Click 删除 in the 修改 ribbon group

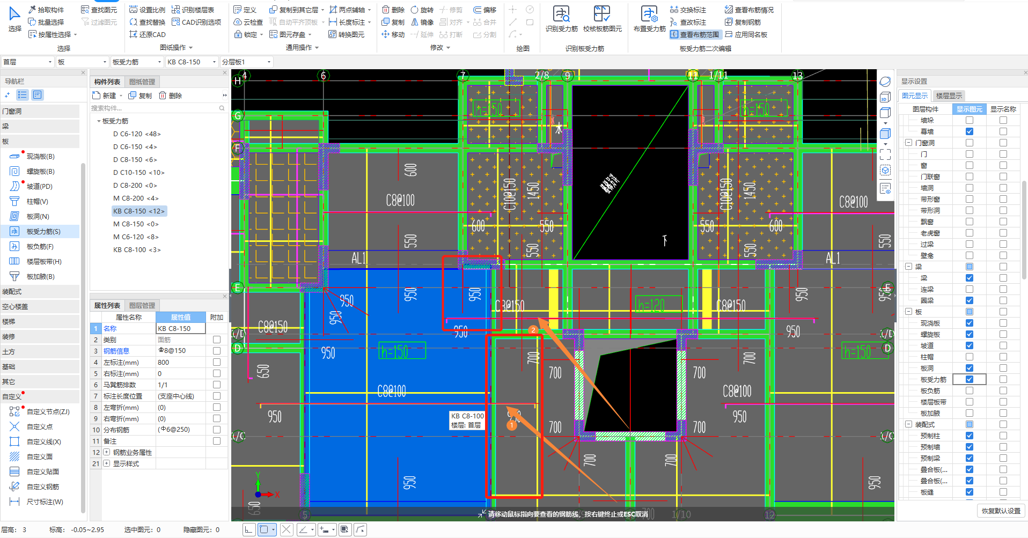[x=393, y=10]
